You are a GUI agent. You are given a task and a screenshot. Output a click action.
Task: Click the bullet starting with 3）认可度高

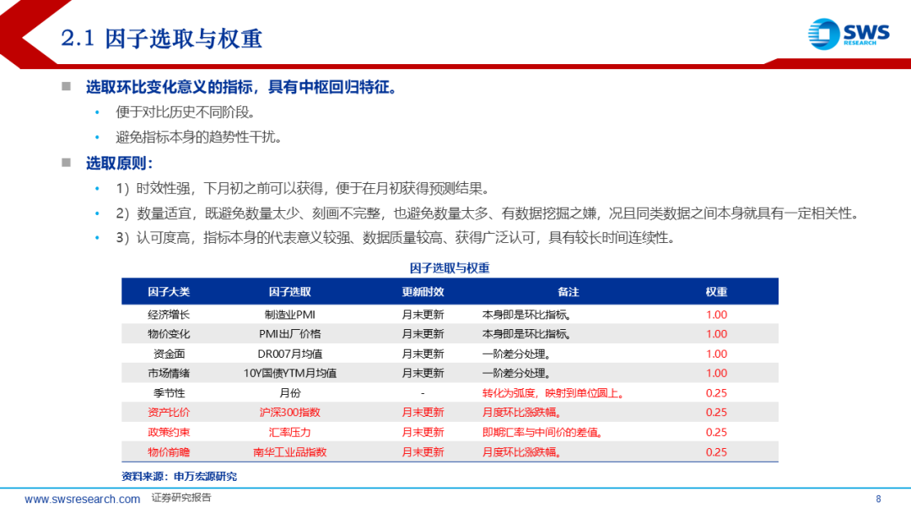pos(396,238)
